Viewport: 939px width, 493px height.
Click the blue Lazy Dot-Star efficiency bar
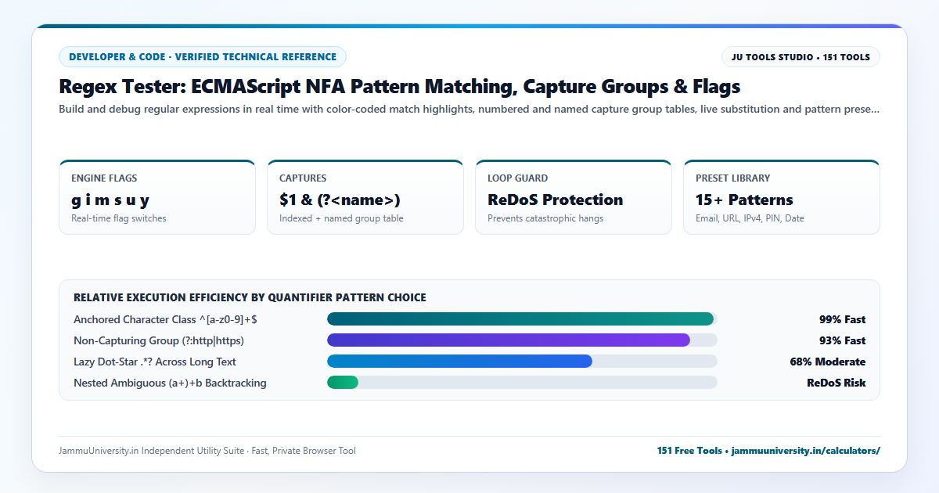tap(460, 362)
